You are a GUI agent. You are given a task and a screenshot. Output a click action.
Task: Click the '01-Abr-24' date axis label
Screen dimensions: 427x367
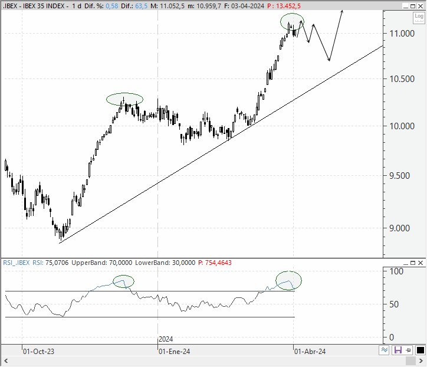point(310,352)
